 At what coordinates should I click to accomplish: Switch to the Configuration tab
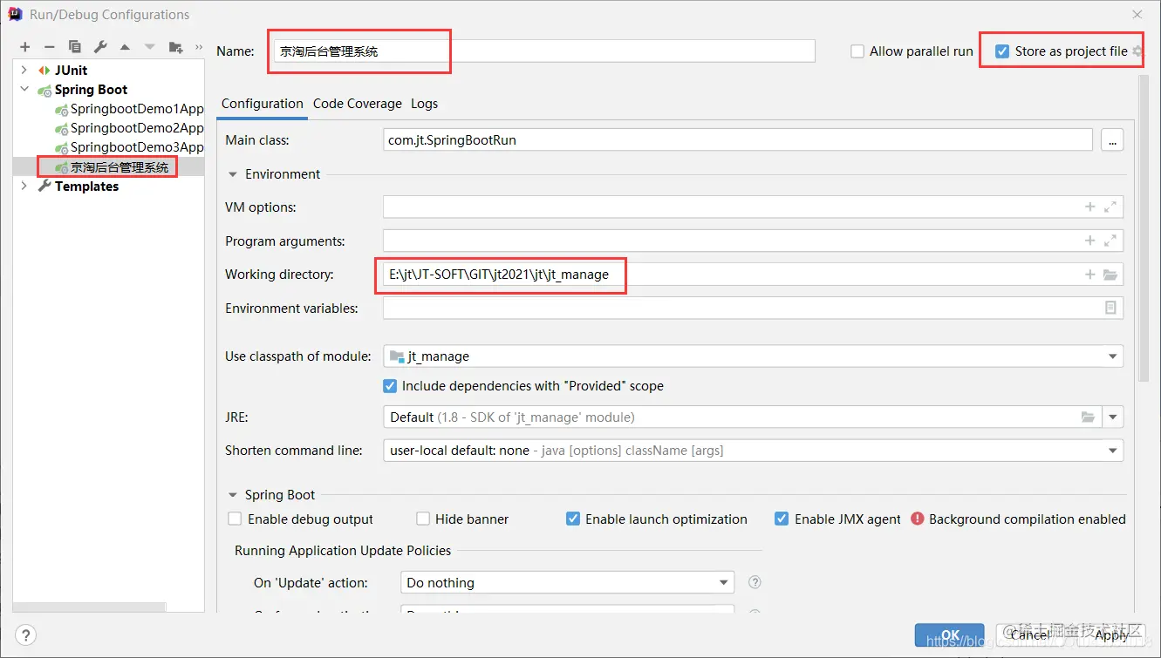click(x=263, y=104)
